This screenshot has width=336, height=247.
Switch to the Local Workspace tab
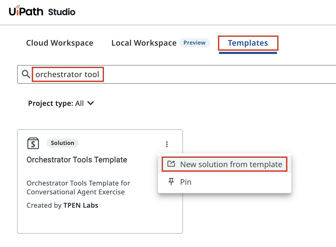[x=144, y=43]
